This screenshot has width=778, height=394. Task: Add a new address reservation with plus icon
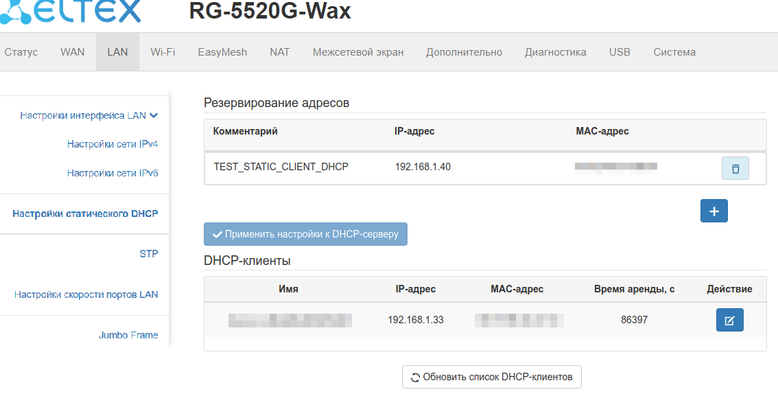point(714,211)
